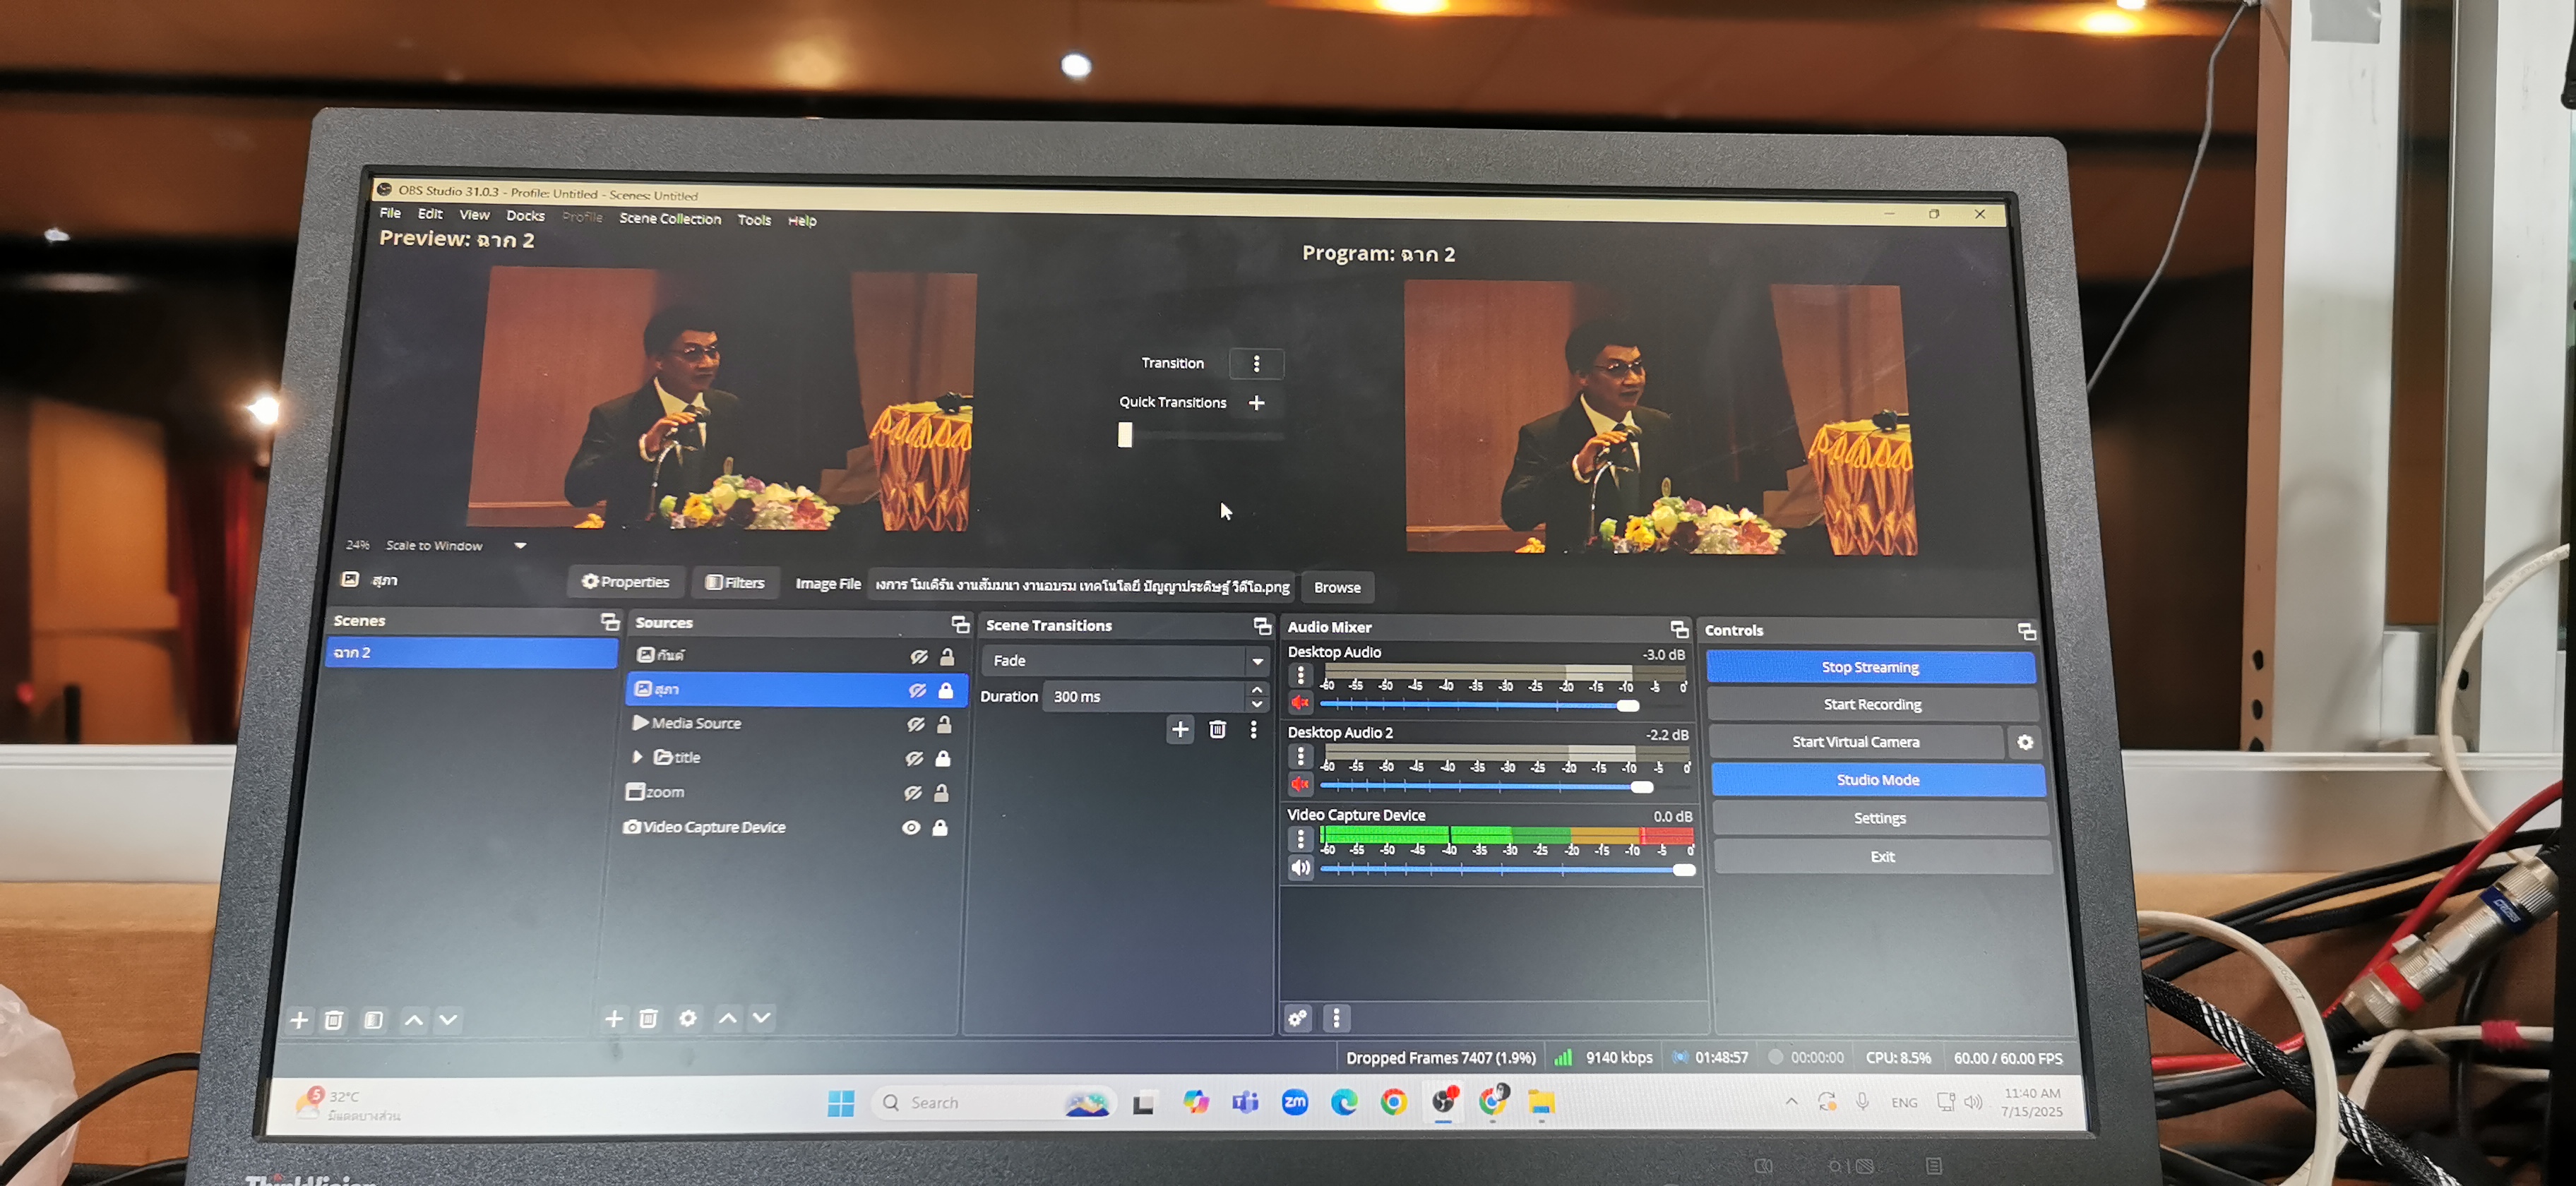Open advanced audio properties gears icon
The height and width of the screenshot is (1186, 2576).
[x=1297, y=1019]
